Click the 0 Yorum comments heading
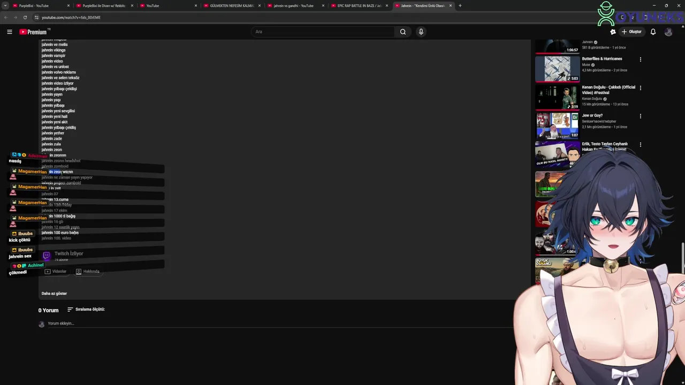This screenshot has width=685, height=385. [48, 310]
